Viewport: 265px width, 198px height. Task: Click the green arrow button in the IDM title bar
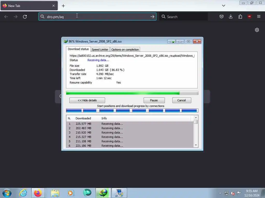point(172,42)
